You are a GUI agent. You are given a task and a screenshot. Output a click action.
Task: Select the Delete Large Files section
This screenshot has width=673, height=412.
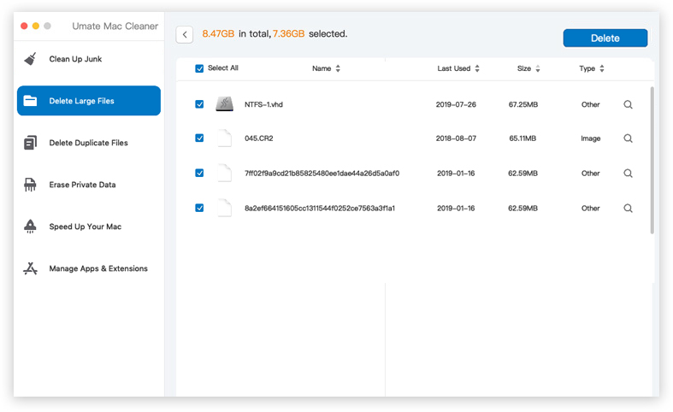coord(89,101)
